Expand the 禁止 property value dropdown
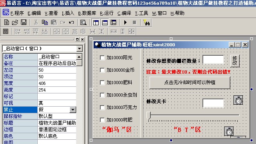The image size is (256, 144). (73, 110)
